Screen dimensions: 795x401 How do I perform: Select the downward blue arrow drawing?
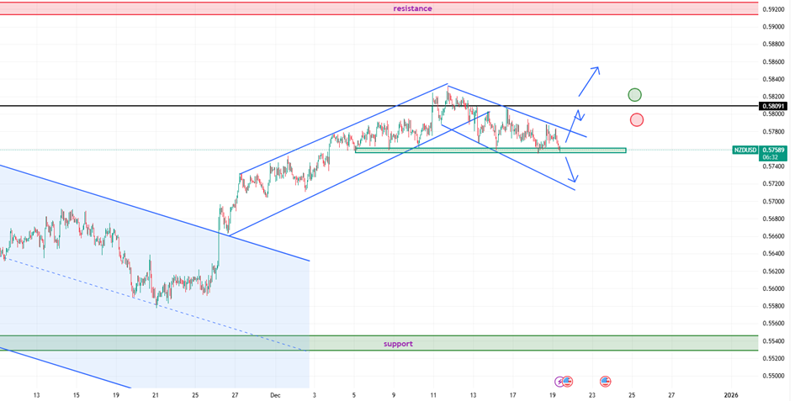(x=572, y=169)
